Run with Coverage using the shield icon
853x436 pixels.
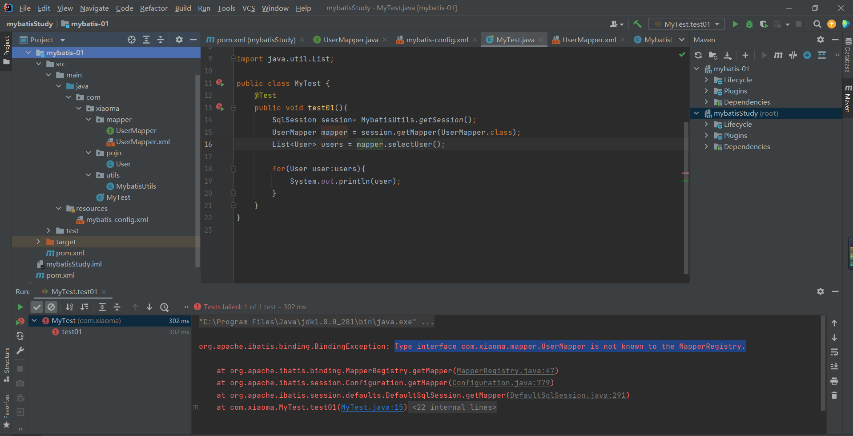764,24
